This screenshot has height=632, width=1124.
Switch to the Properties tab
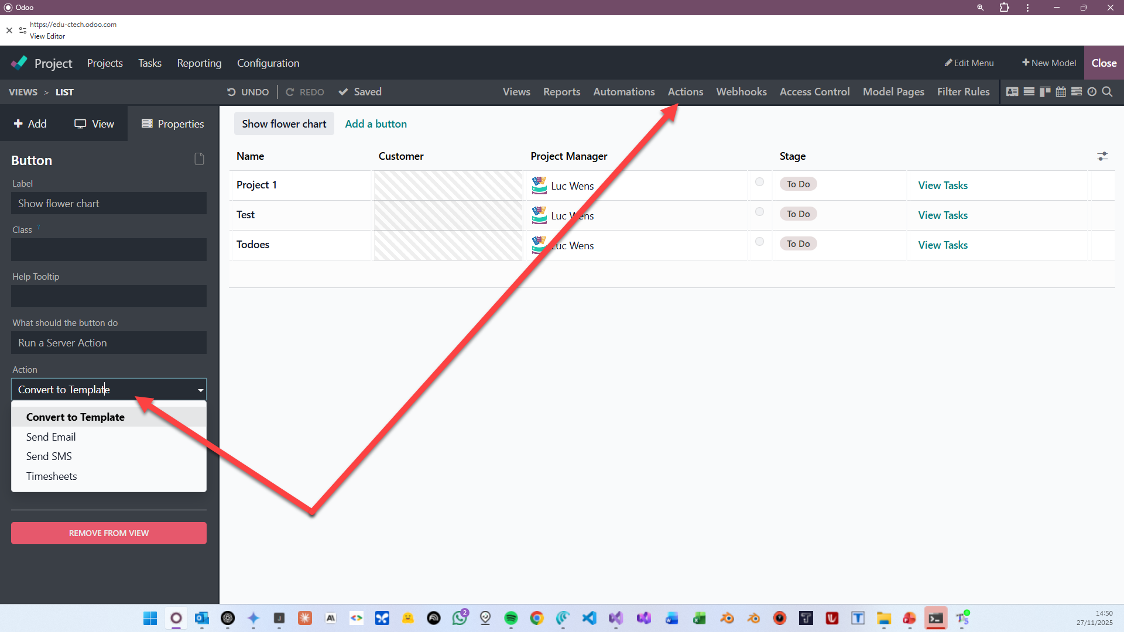173,124
